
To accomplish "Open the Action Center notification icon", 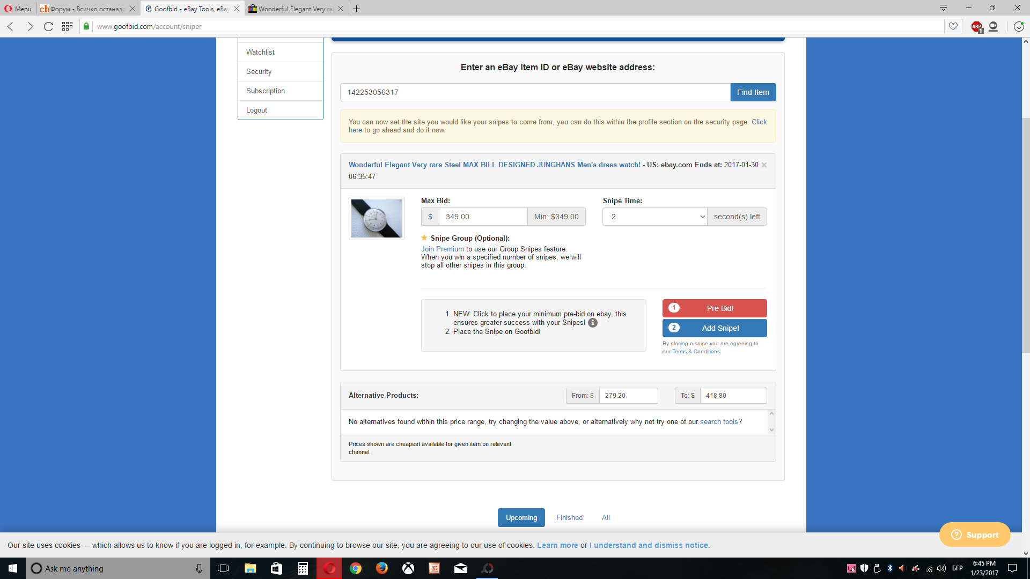I will 1012,568.
